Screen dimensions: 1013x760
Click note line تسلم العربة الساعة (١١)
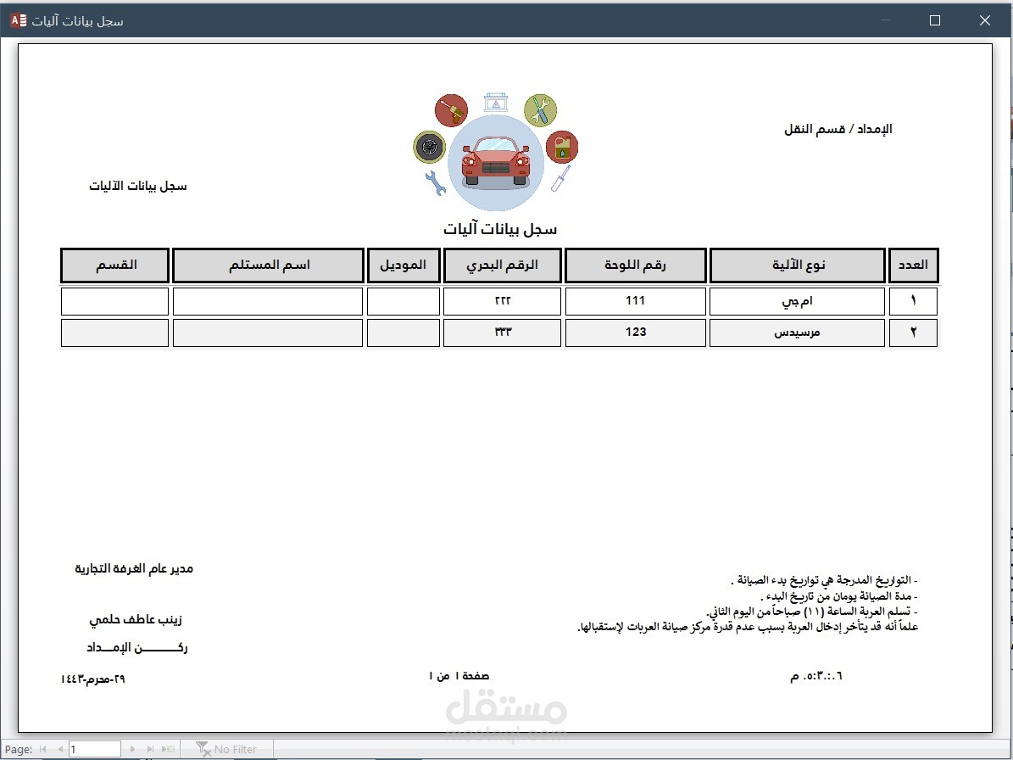point(811,612)
